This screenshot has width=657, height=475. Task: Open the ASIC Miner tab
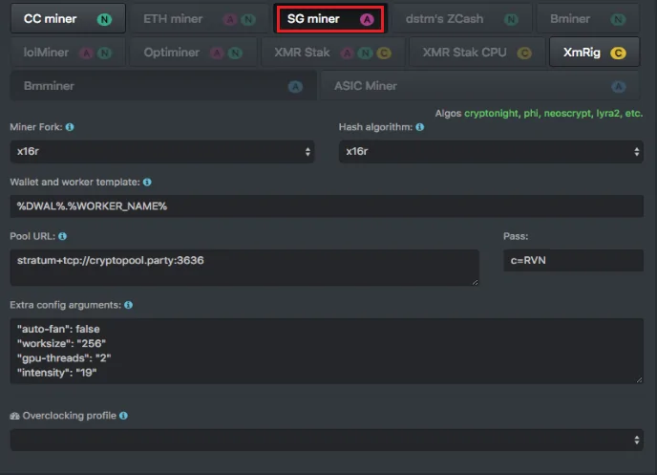tap(480, 86)
